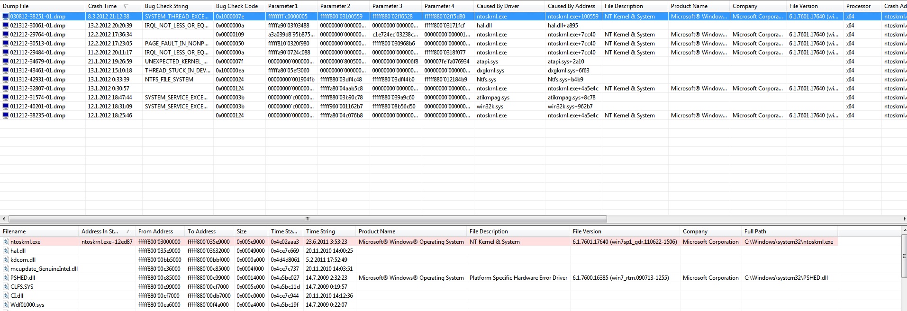
Task: Click the lower pane vertical scrollbar
Action: [904, 265]
